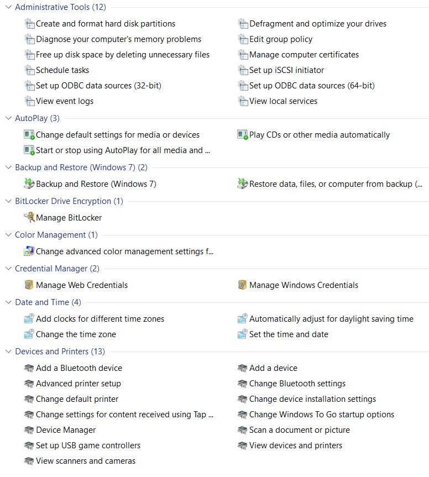Viewport: 429px width, 477px height.
Task: Click the Manage BitLocker keys icon
Action: tap(29, 217)
